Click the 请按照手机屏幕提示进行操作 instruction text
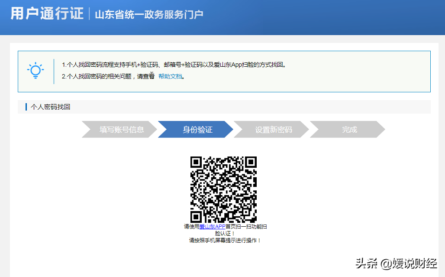 tap(225, 240)
